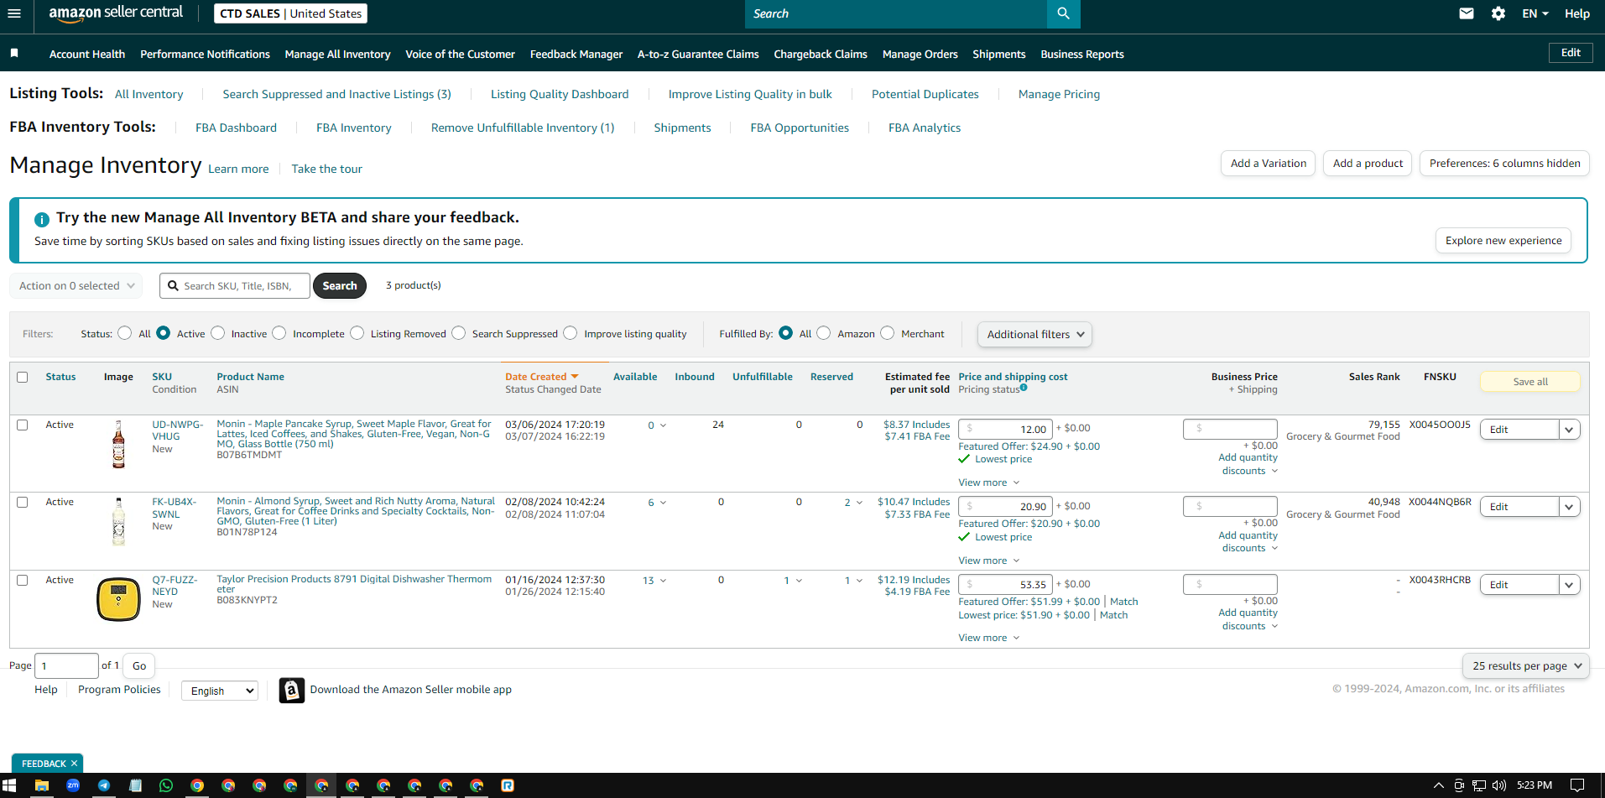Click the Meet Now camera tray icon
The image size is (1605, 798).
point(1459,785)
